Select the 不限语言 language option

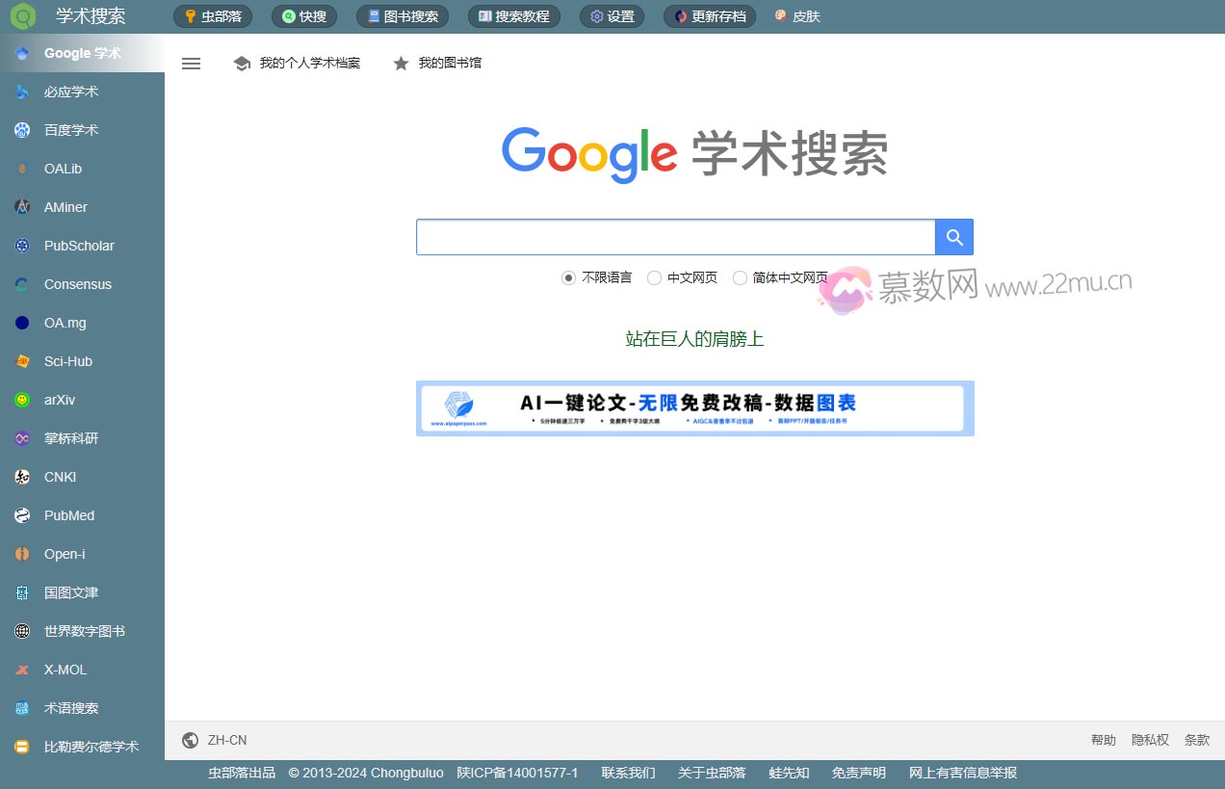point(568,277)
